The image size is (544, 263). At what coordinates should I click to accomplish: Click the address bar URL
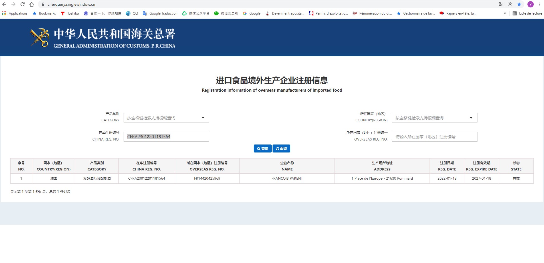click(x=71, y=4)
